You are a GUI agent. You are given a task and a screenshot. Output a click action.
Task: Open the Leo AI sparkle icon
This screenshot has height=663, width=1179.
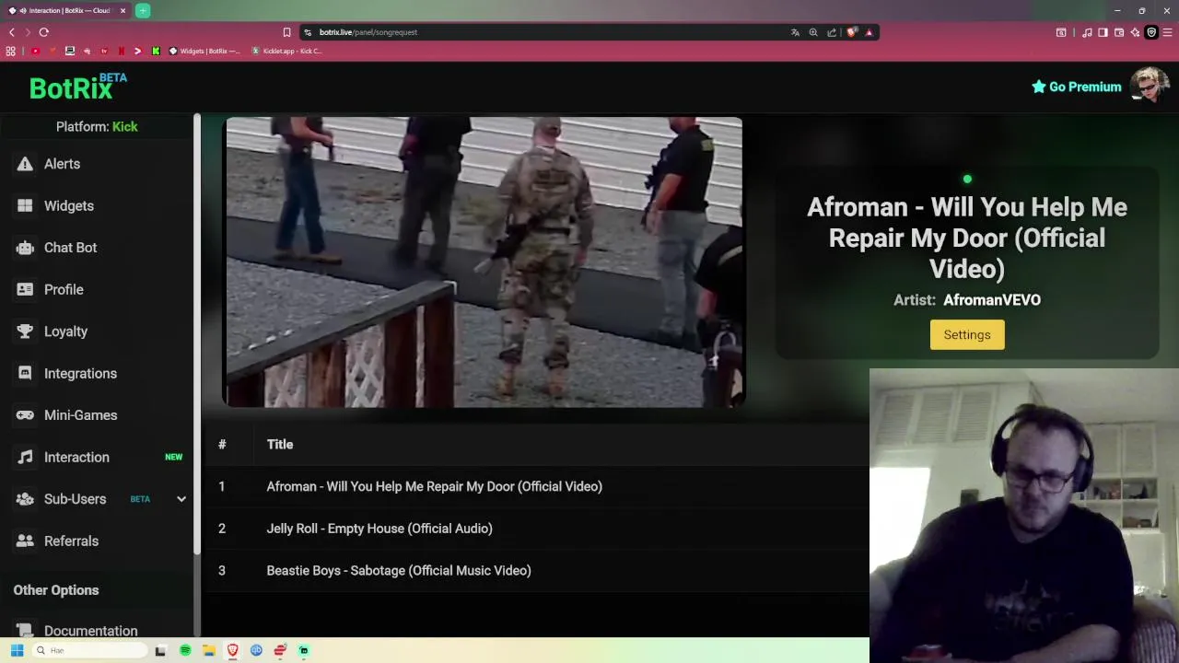pyautogui.click(x=1135, y=32)
